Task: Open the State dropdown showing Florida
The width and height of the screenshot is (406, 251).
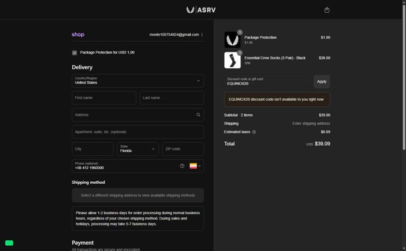Action: pos(138,149)
